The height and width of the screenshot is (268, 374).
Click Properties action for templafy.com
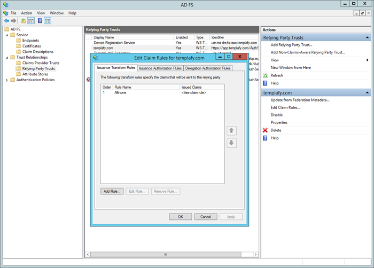[x=279, y=122]
